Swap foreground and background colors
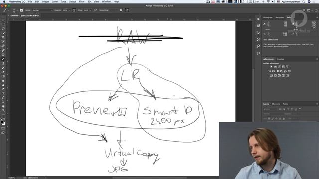 coord(4,119)
